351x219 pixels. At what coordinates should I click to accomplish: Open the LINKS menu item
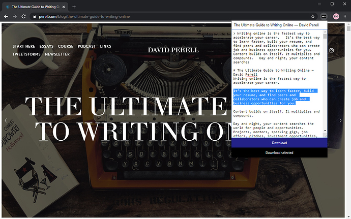click(106, 46)
